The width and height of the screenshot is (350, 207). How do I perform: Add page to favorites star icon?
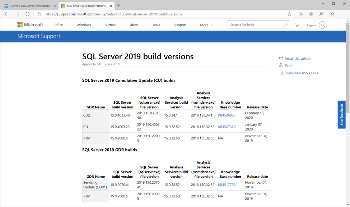289,14
